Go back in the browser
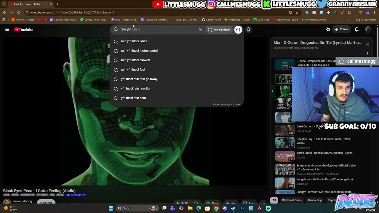This screenshot has height=213, width=379. [x=4, y=12]
